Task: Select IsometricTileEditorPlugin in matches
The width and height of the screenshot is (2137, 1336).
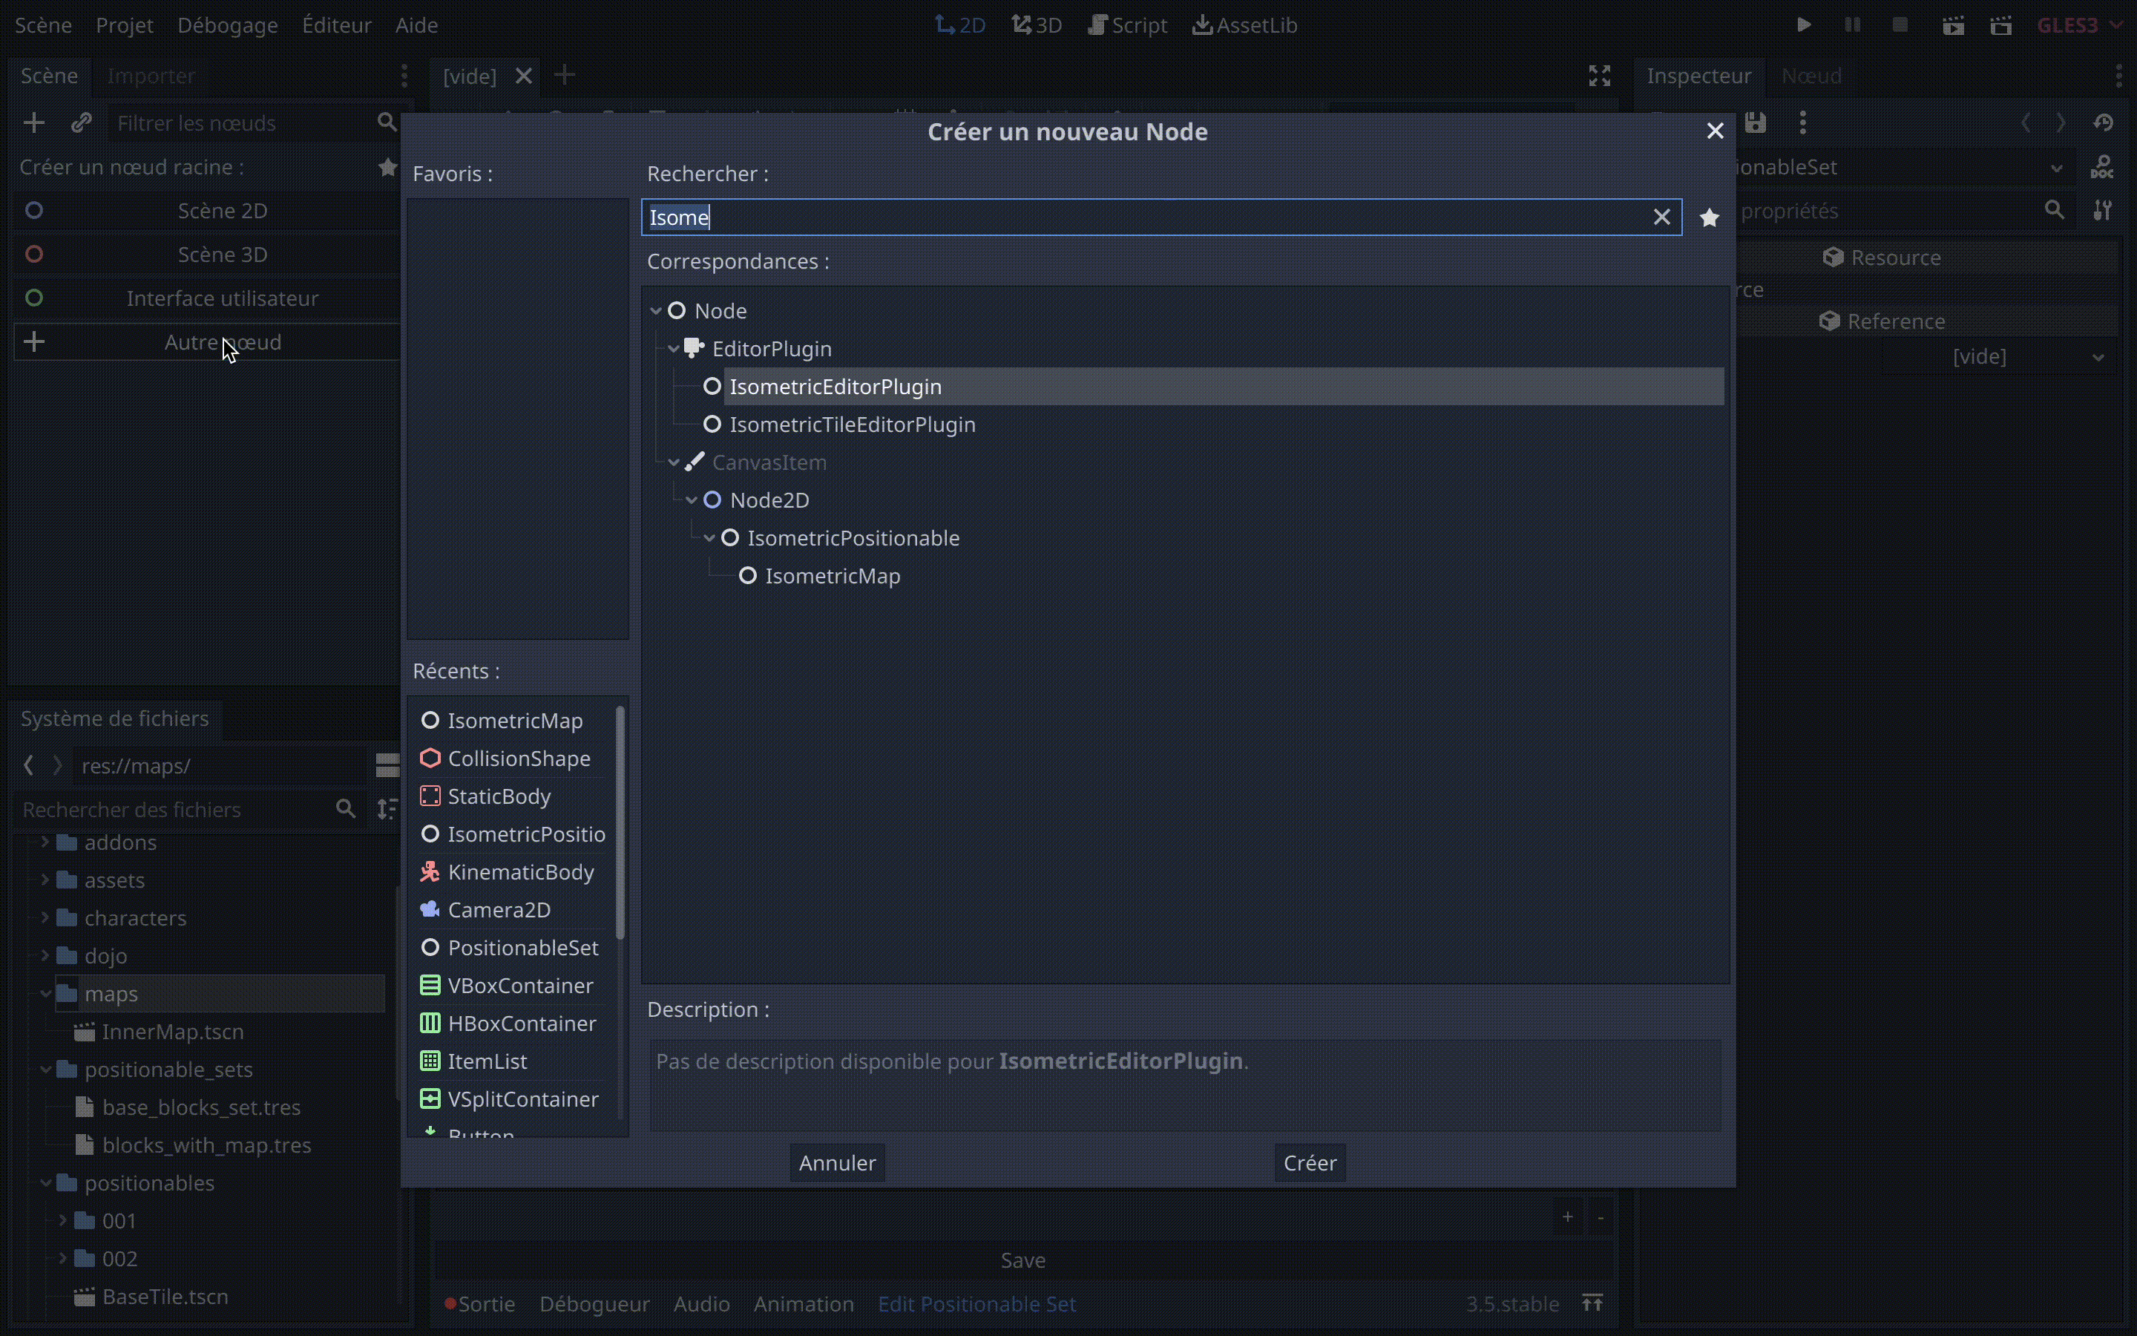Action: click(852, 425)
